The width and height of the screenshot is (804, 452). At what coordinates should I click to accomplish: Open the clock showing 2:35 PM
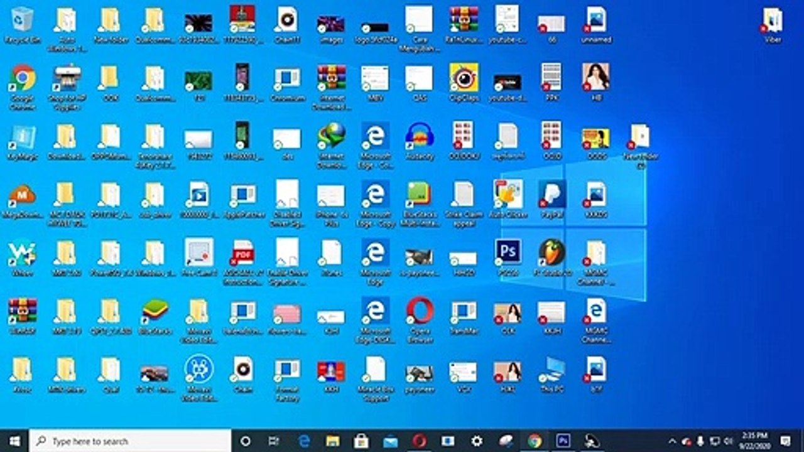pos(754,441)
